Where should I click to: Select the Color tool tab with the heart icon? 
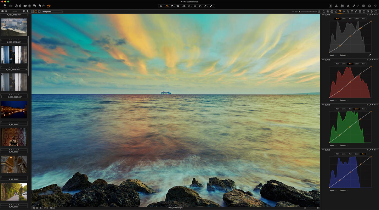(340, 11)
